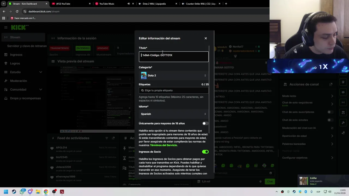Click the pin icon on the pinned chat message

tap(266, 63)
